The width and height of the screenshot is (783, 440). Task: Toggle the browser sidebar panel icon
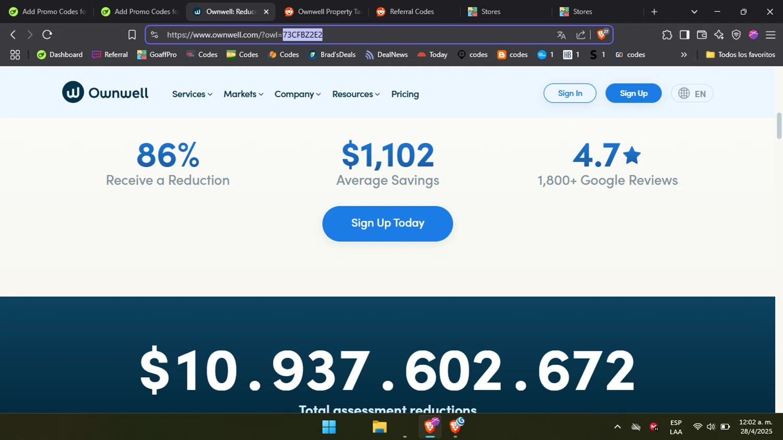684,34
